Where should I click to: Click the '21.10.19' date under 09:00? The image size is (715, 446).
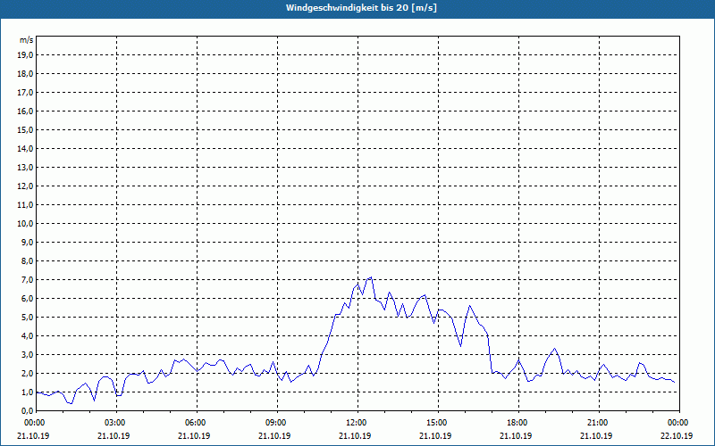coord(274,435)
